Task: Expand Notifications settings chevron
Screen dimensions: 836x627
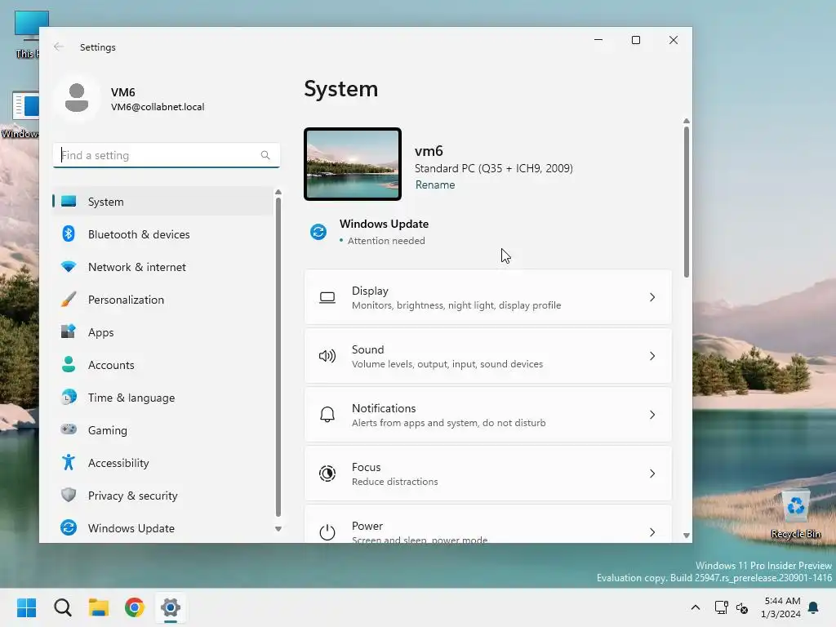Action: 652,415
